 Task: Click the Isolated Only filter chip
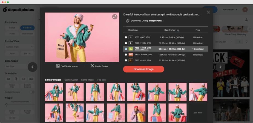pos(12,86)
